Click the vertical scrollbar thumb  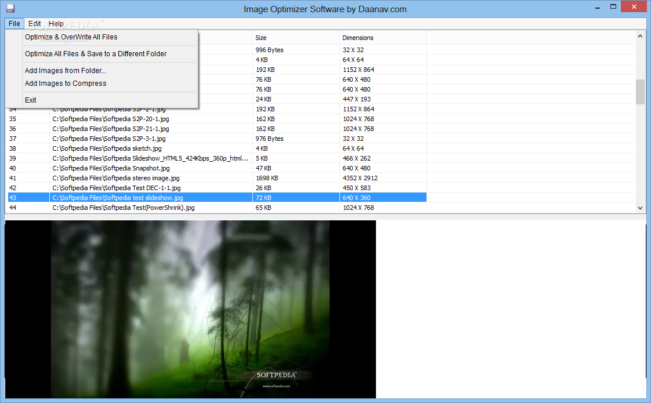coord(640,92)
